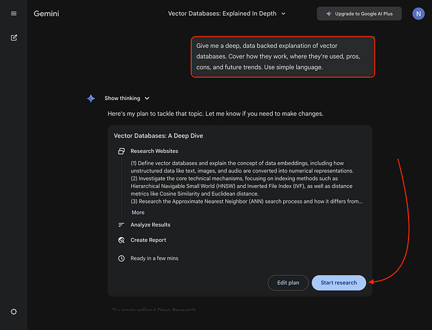The height and width of the screenshot is (330, 432).
Task: Click Try again without Deep Research
Action: (154, 310)
